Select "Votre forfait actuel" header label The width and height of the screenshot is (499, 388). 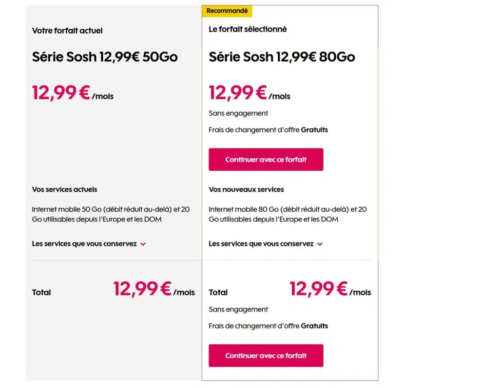pyautogui.click(x=67, y=30)
